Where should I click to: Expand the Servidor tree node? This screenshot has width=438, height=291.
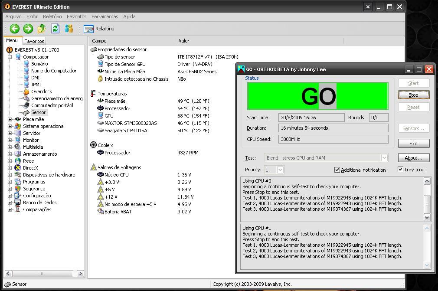pos(10,133)
